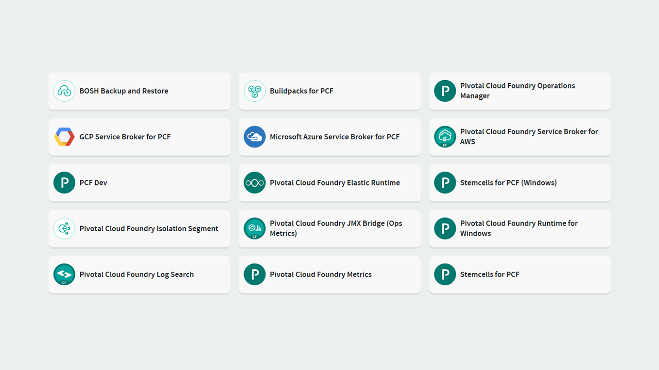Click the Log Search arrows icon
Viewport: 659px width, 370px height.
pos(64,274)
